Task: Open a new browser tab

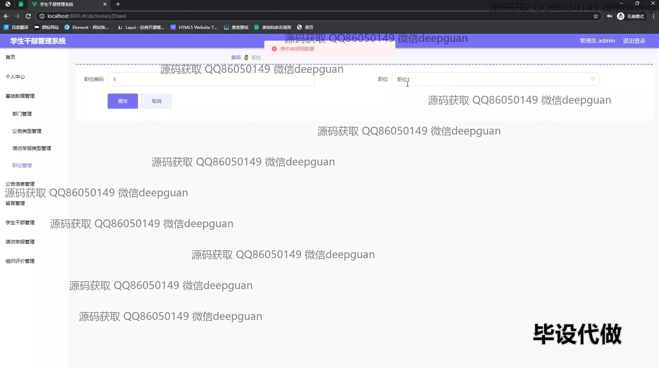Action: coord(118,4)
